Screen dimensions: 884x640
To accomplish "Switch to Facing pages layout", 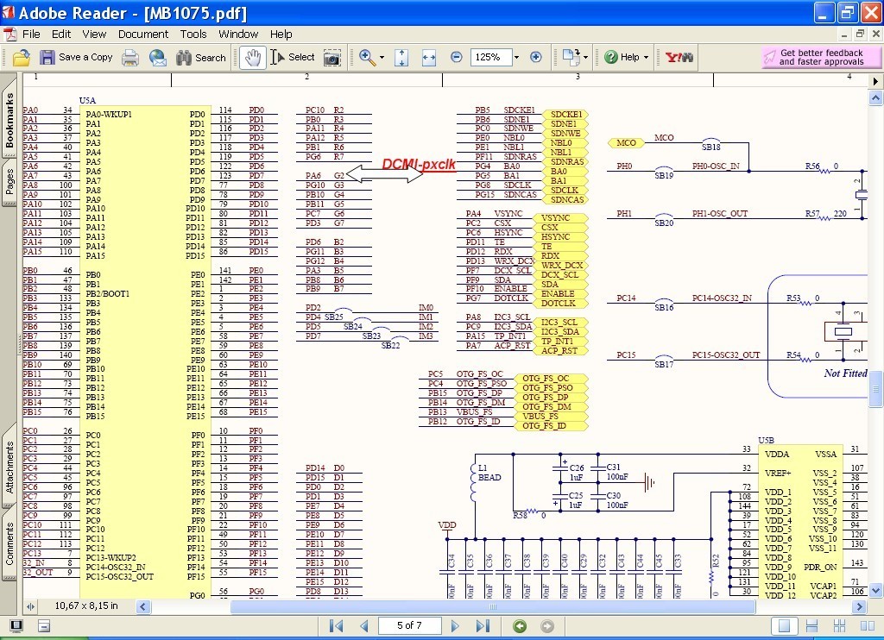I will [868, 626].
